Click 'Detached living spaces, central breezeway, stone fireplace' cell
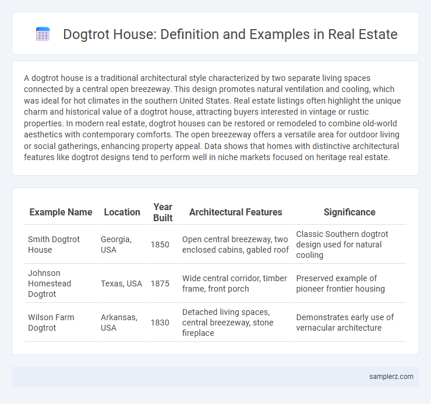 [235, 323]
